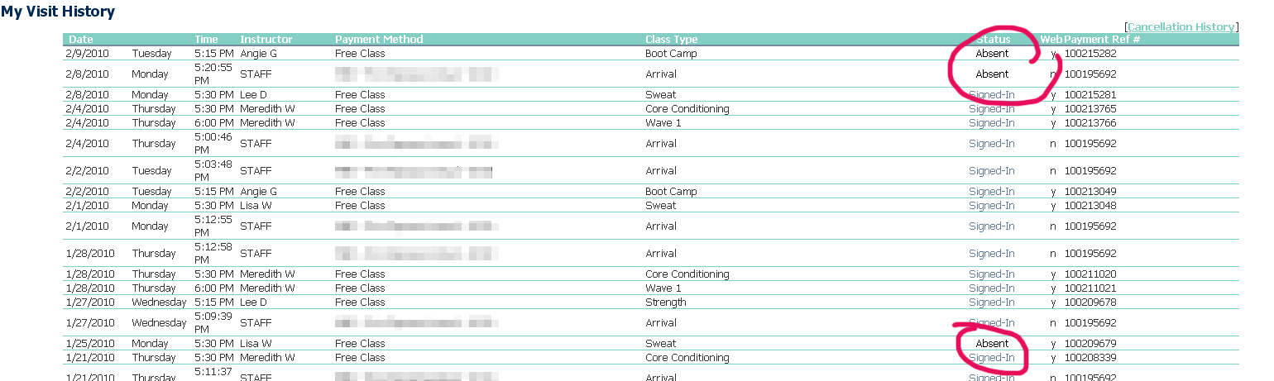The width and height of the screenshot is (1274, 381).
Task: Click Signed-In status for 2/1/2010 Sweat class
Action: click(x=991, y=206)
